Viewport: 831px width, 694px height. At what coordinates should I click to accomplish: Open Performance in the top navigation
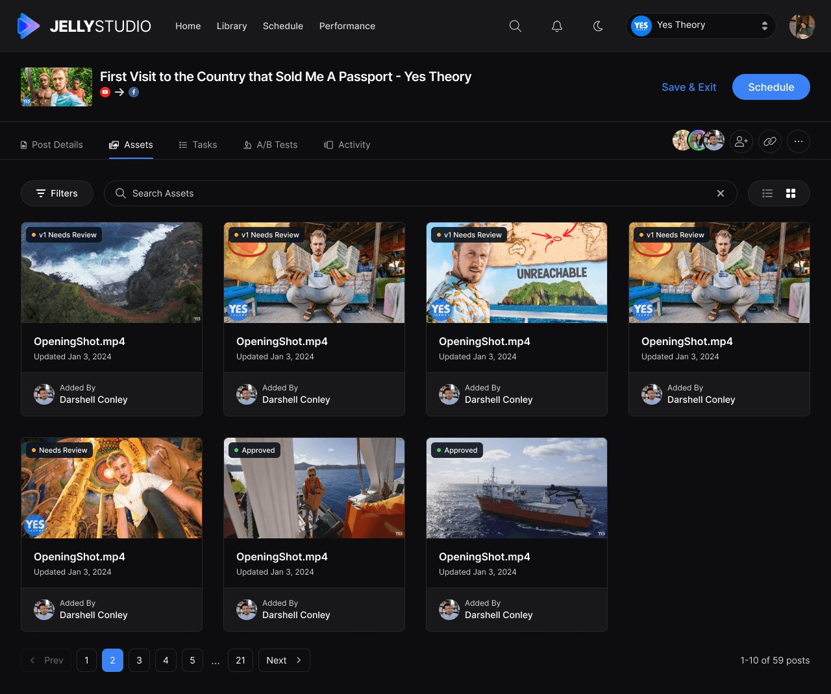click(x=347, y=26)
